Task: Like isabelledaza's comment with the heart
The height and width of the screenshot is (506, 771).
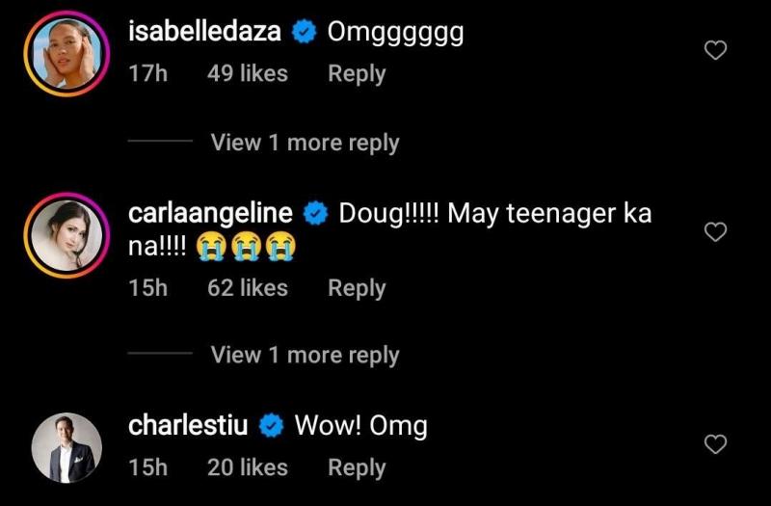Action: click(715, 51)
